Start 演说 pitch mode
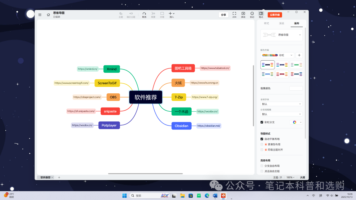This screenshot has height=200, width=356. point(243,15)
